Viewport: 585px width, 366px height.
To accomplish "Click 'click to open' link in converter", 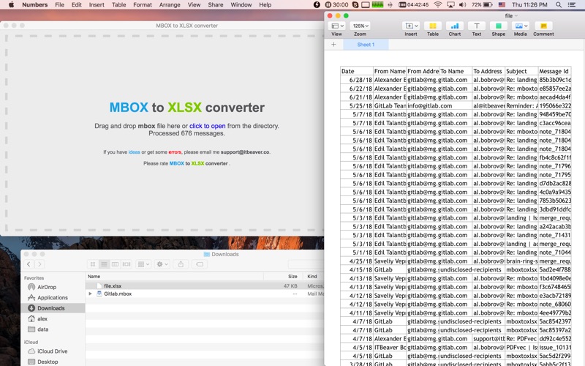I will coord(208,126).
